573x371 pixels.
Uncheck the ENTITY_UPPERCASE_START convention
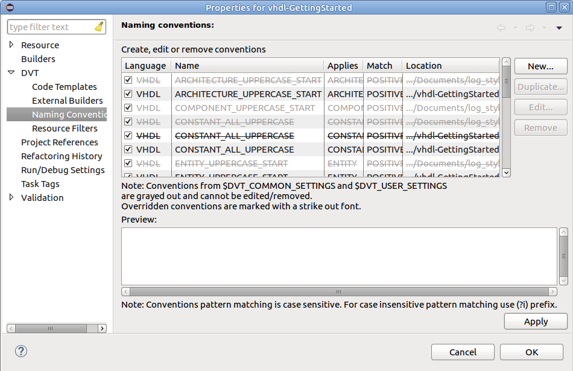(x=128, y=163)
